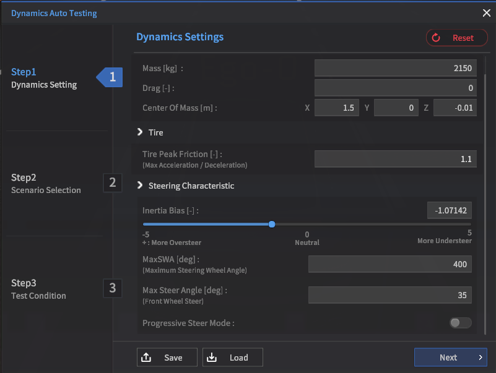The image size is (496, 373).
Task: Click the Save upload icon
Action: (147, 358)
